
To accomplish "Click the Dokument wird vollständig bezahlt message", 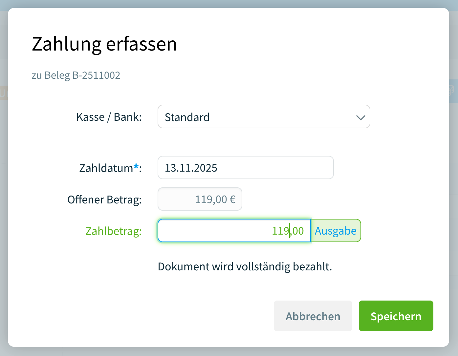I will coord(245,266).
